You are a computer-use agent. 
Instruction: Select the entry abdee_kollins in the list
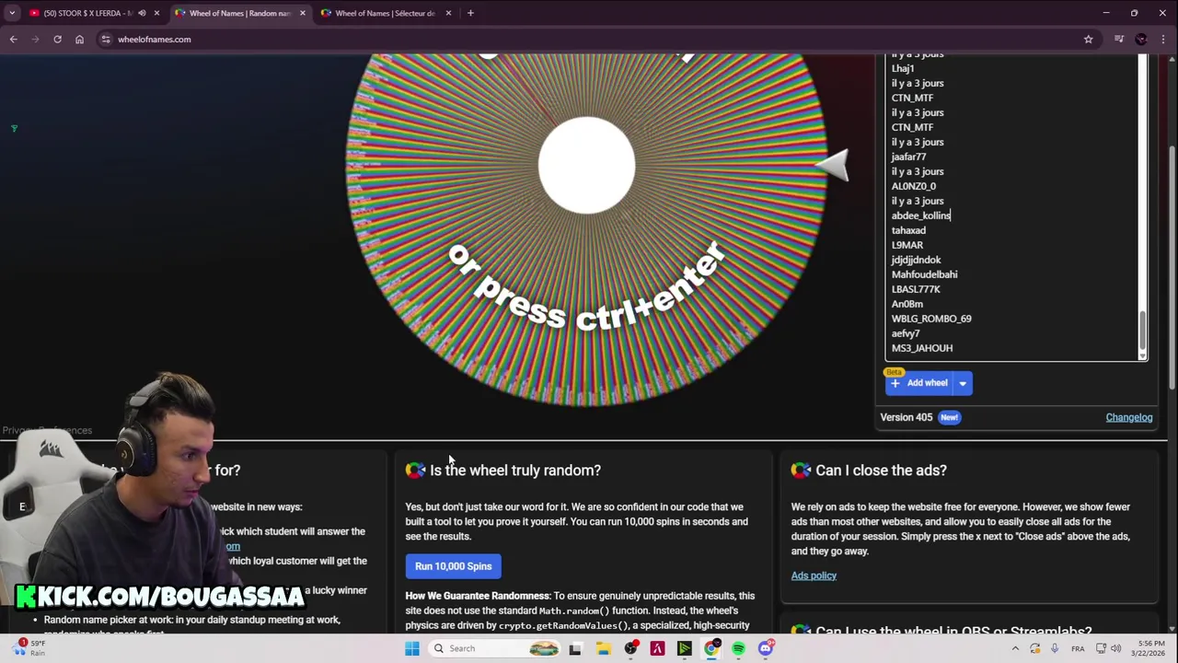(x=920, y=215)
